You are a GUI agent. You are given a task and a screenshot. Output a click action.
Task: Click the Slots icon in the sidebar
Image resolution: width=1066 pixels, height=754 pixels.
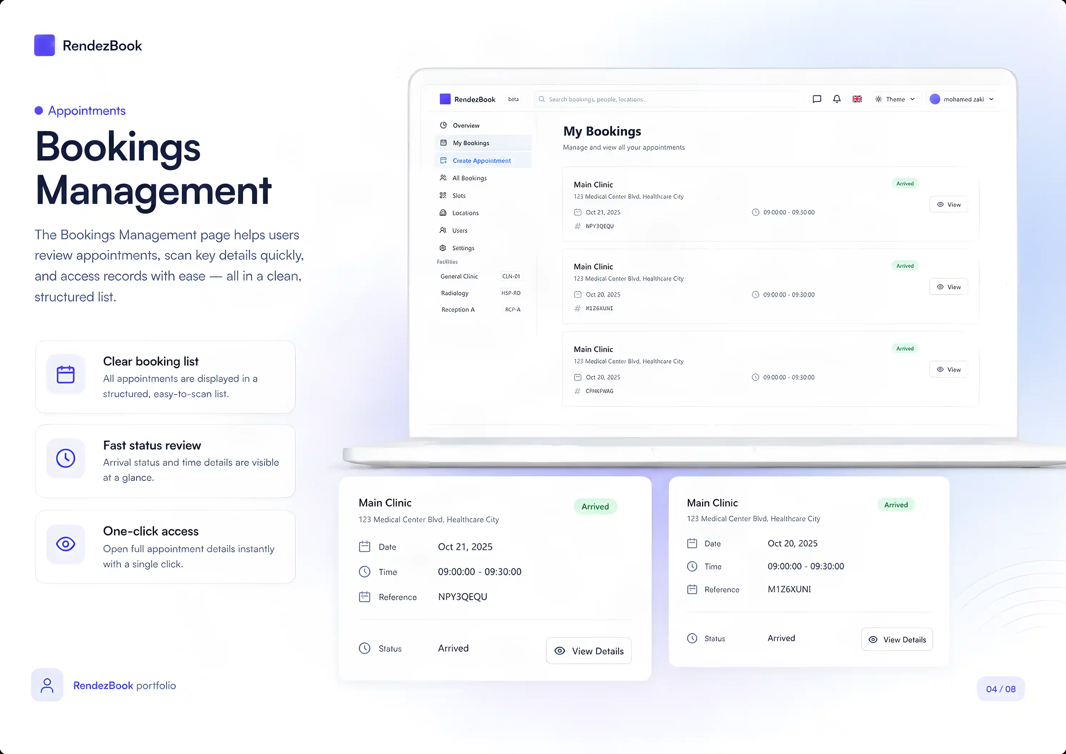(x=443, y=195)
